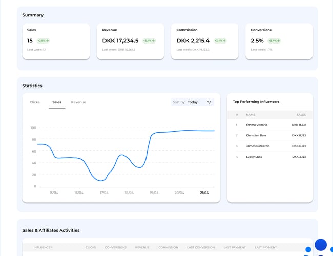This screenshot has width=333, height=256.
Task: Open Christian Bale influencer row
Action: pyautogui.click(x=257, y=136)
